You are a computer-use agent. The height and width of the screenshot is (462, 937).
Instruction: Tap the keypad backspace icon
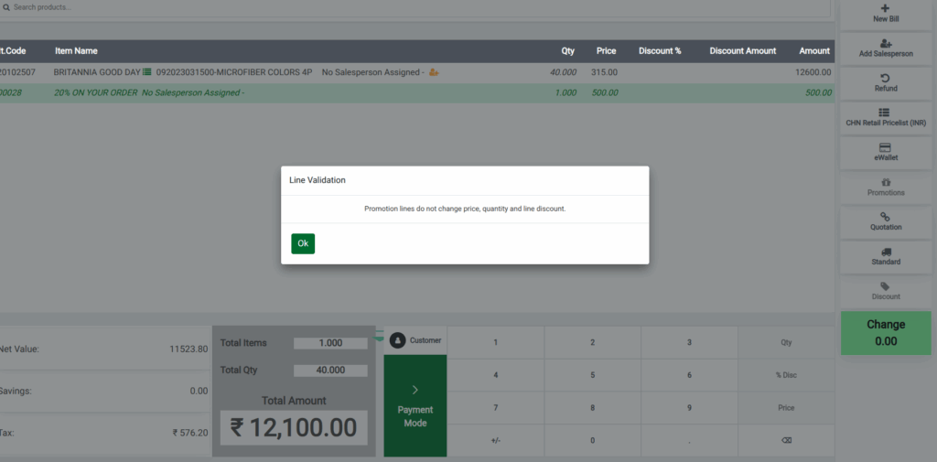coord(786,440)
